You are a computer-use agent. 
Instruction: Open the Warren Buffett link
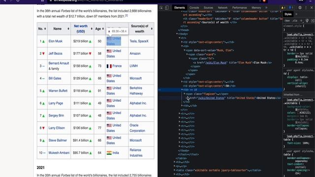58,90
